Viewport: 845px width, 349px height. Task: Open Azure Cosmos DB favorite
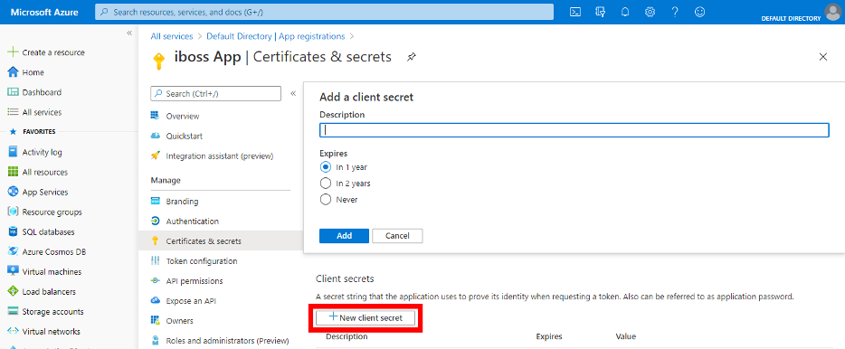point(46,251)
